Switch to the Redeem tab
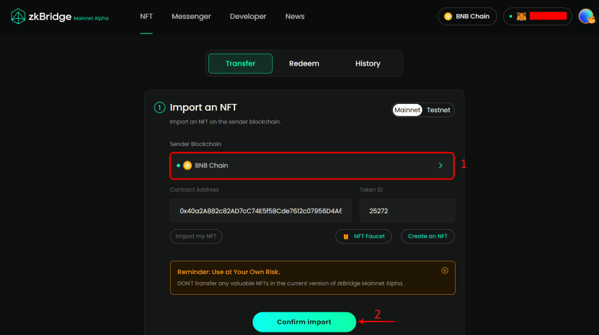The width and height of the screenshot is (599, 335). click(304, 64)
